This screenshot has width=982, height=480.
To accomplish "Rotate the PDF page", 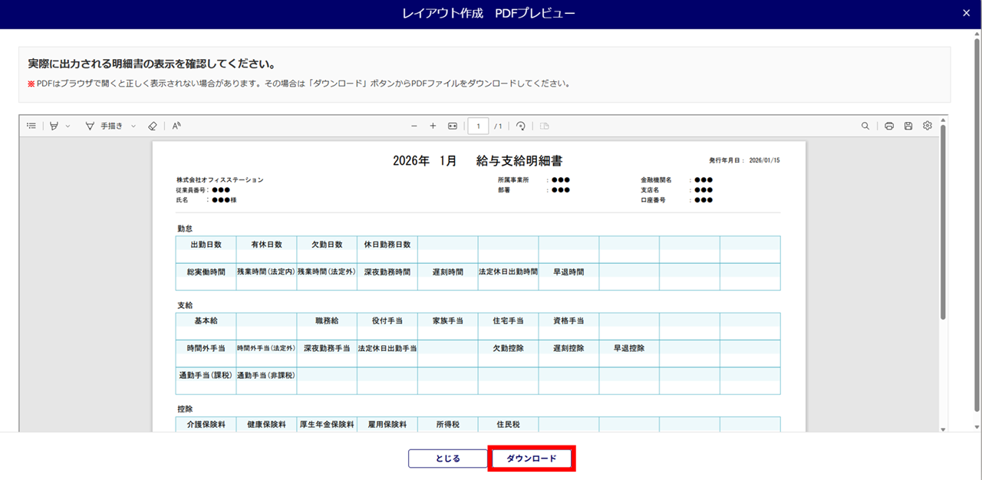I will point(521,126).
